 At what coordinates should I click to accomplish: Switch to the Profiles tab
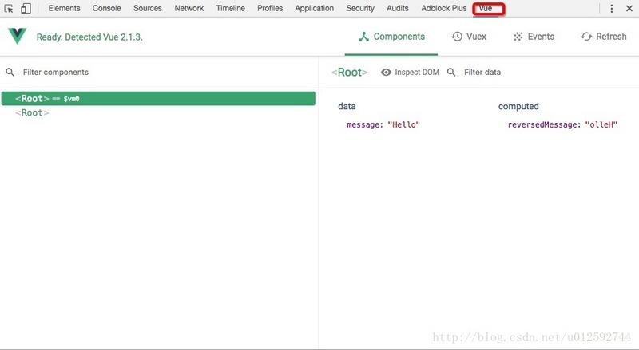tap(270, 8)
